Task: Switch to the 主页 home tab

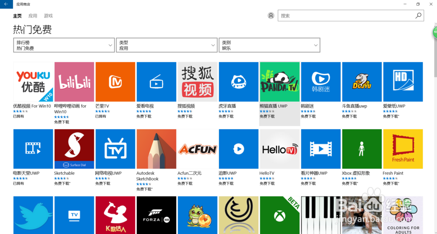Action: click(17, 16)
